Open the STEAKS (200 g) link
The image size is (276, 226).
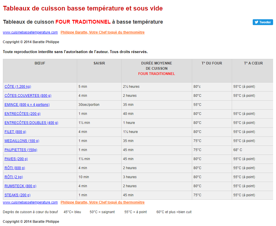click(17, 195)
